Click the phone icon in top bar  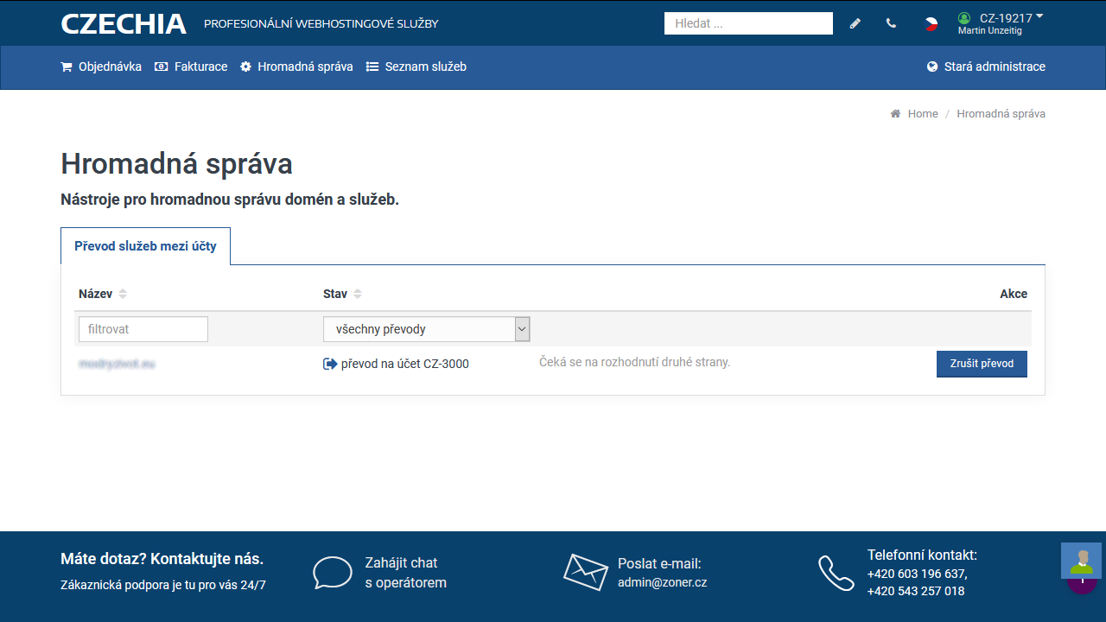891,23
